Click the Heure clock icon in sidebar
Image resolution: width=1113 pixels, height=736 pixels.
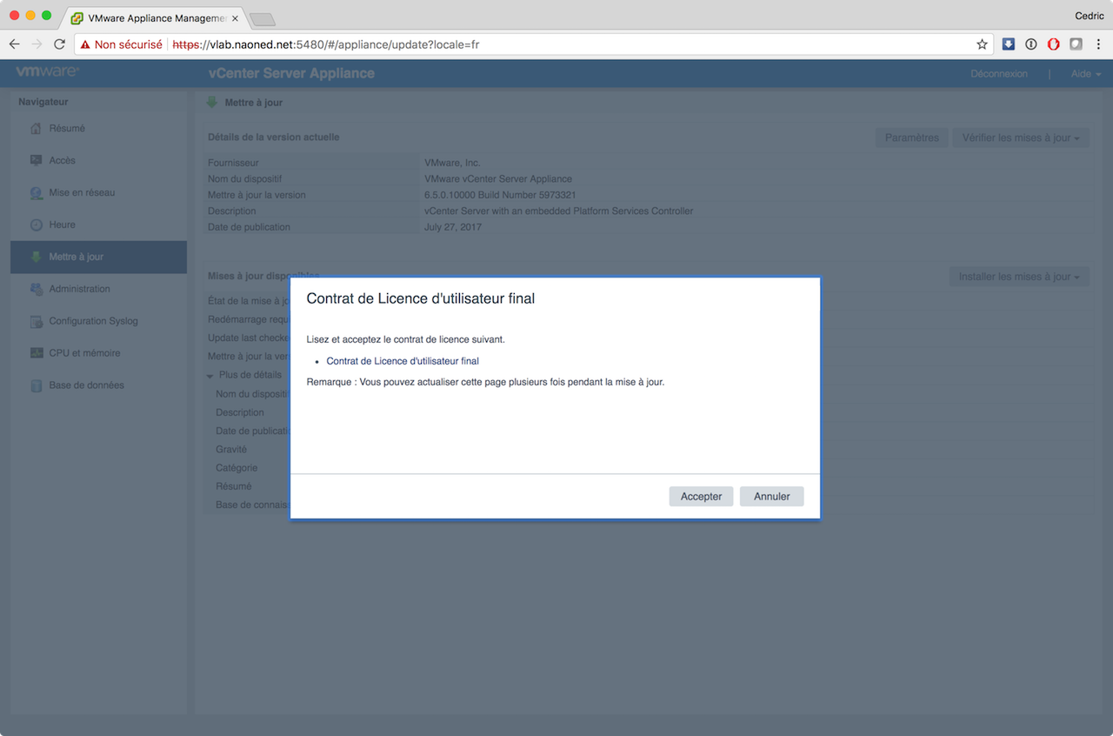point(36,225)
